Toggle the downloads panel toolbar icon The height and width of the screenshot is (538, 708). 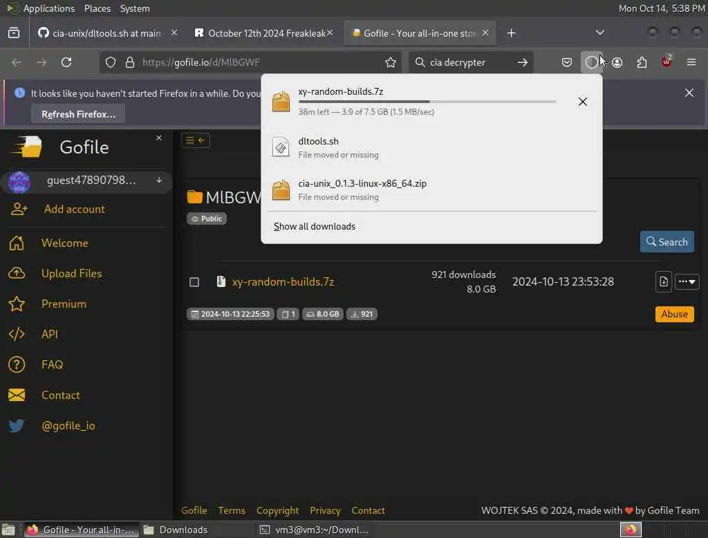(x=591, y=62)
